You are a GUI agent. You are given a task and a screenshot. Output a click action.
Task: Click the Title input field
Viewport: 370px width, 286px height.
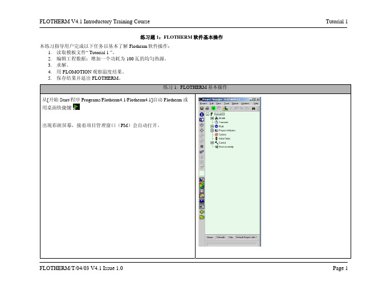point(246,237)
